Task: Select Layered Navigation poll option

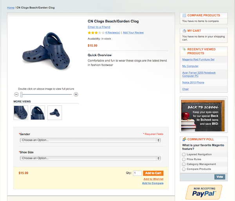Action: tap(184, 154)
